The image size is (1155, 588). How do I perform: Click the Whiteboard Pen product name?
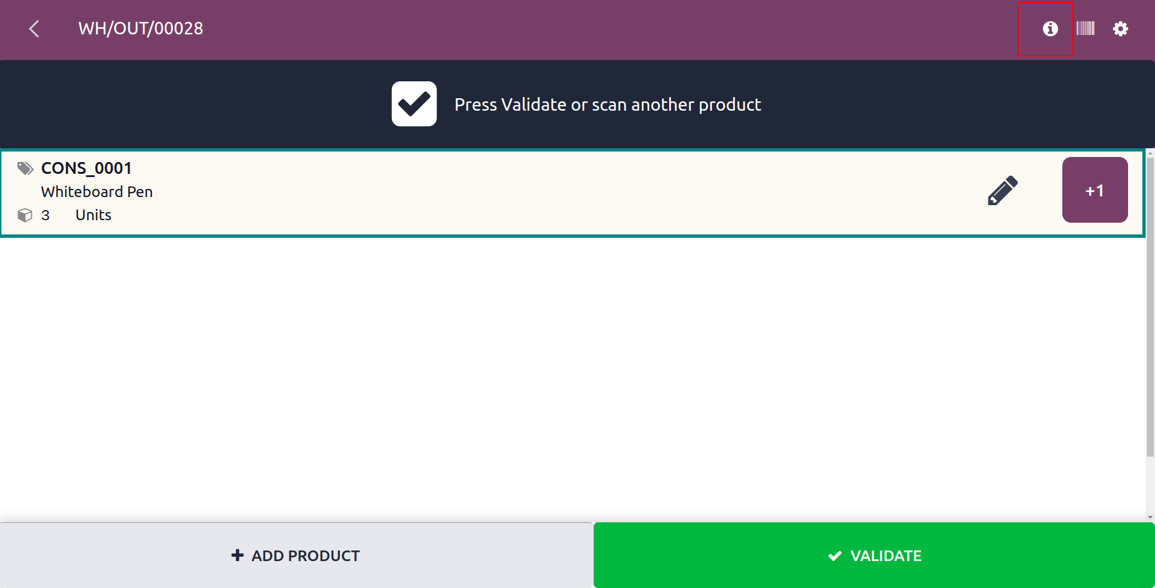(97, 192)
